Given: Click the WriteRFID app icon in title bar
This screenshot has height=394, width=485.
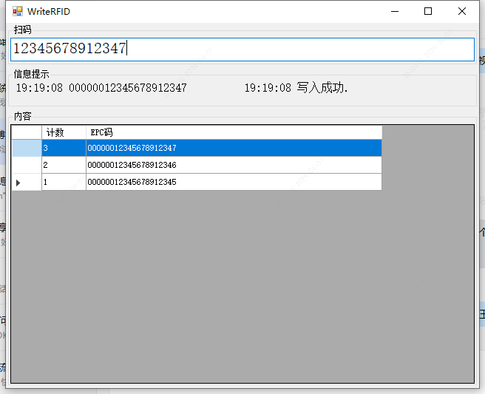Looking at the screenshot, I should [17, 12].
